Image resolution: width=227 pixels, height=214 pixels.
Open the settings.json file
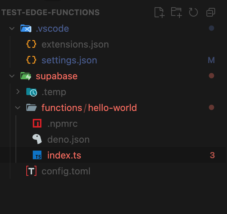click(69, 60)
